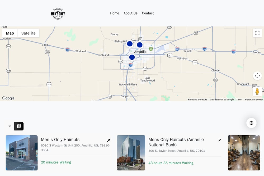Switch map to Satellite view
Viewport: 264px width, 176px height.
click(x=29, y=33)
